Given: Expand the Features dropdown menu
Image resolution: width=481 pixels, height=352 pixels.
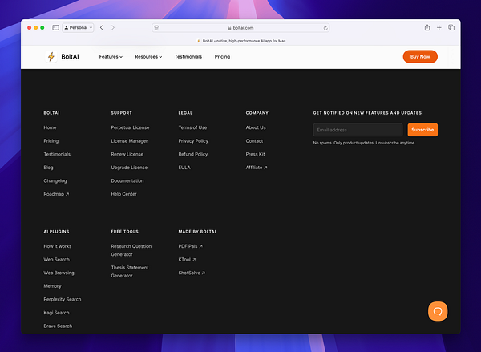Looking at the screenshot, I should click(111, 57).
